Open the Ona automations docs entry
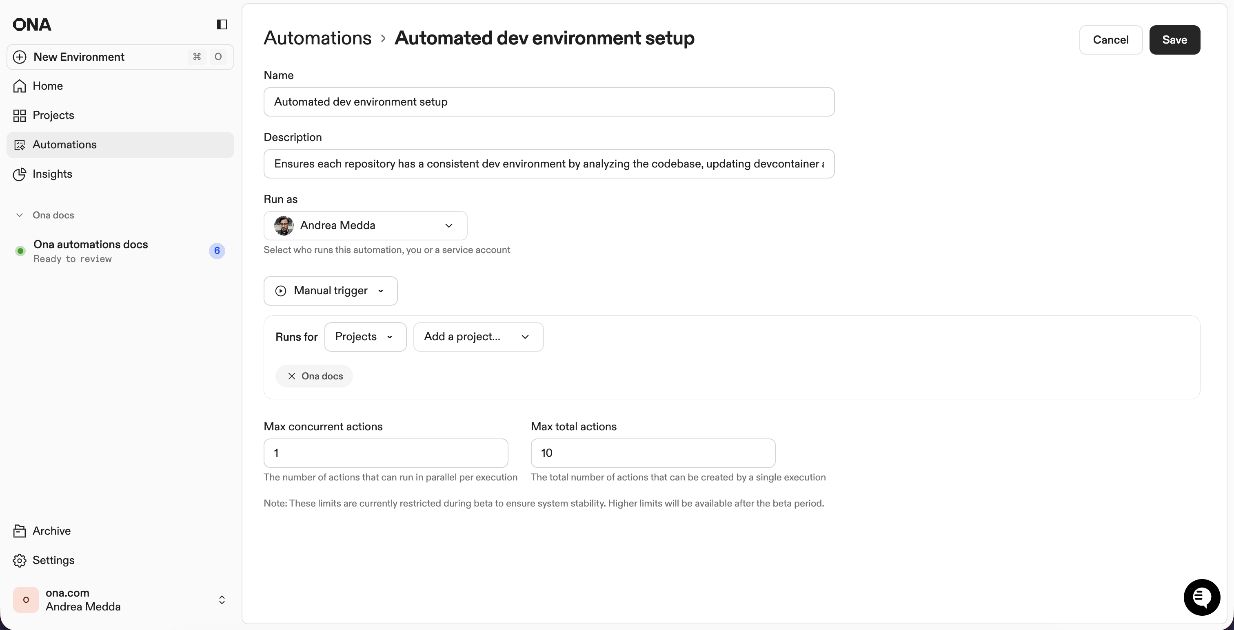 coord(91,245)
